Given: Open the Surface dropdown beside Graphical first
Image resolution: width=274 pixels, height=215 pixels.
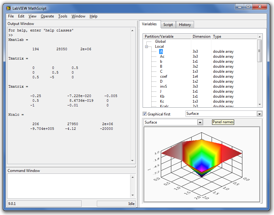Looking at the screenshot, I should click(x=259, y=114).
